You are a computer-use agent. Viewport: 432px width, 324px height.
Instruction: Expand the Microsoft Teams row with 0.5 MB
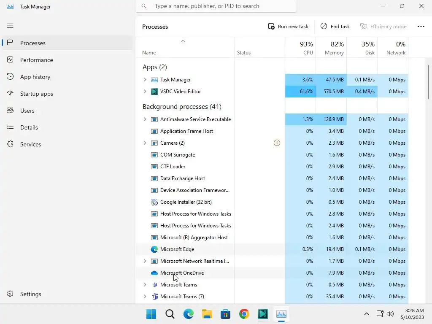(x=145, y=285)
